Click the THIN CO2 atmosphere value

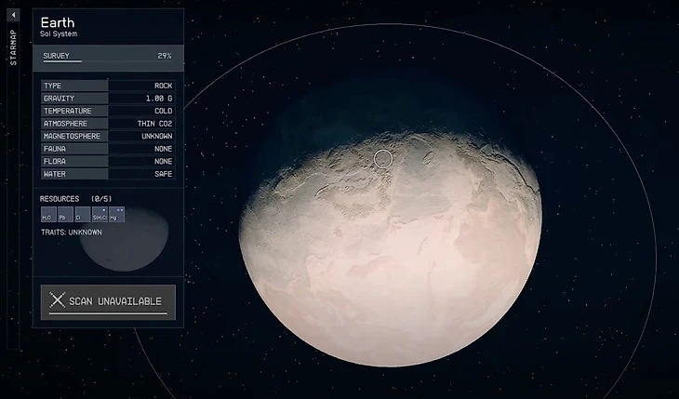point(155,124)
